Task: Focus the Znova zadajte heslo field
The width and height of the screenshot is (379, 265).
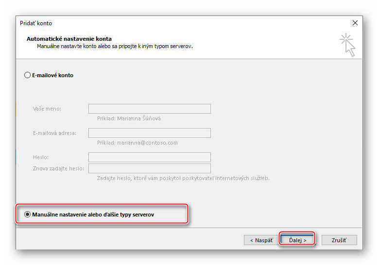Action: pyautogui.click(x=149, y=168)
